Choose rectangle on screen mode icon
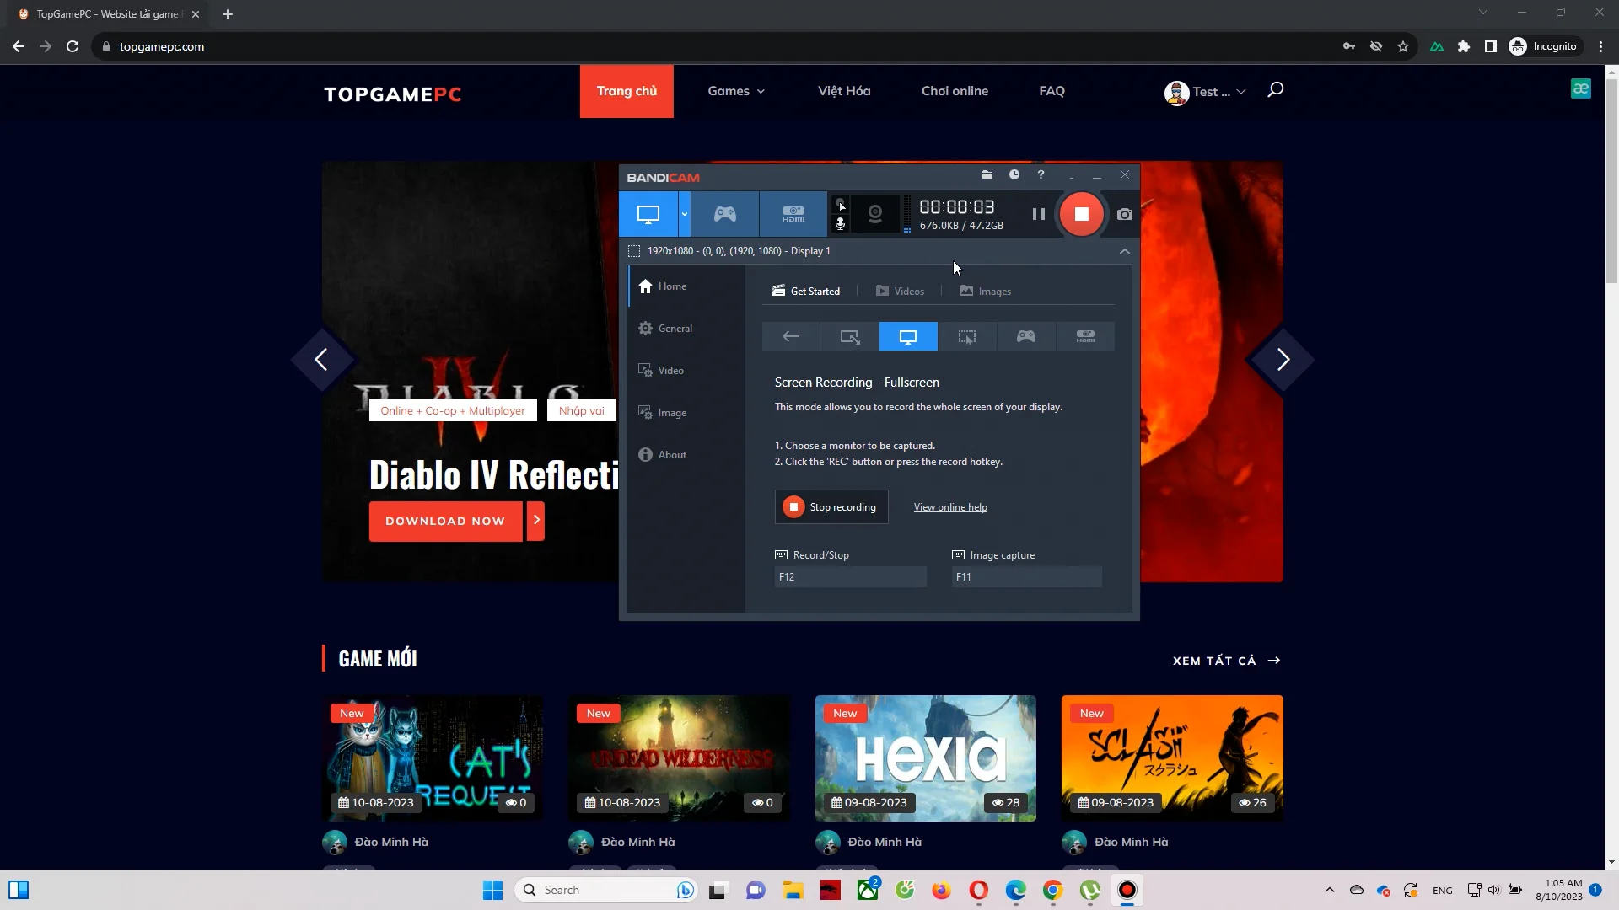 (x=849, y=336)
